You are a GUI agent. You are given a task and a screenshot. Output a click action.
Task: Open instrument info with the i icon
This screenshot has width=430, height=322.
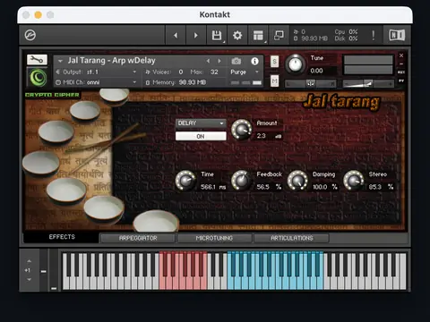point(254,61)
